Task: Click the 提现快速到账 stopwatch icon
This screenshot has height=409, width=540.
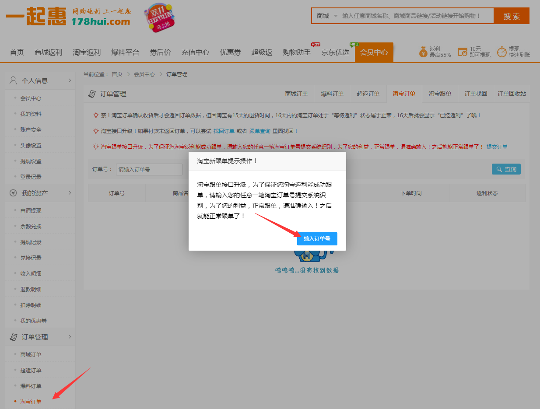Action: coord(501,52)
